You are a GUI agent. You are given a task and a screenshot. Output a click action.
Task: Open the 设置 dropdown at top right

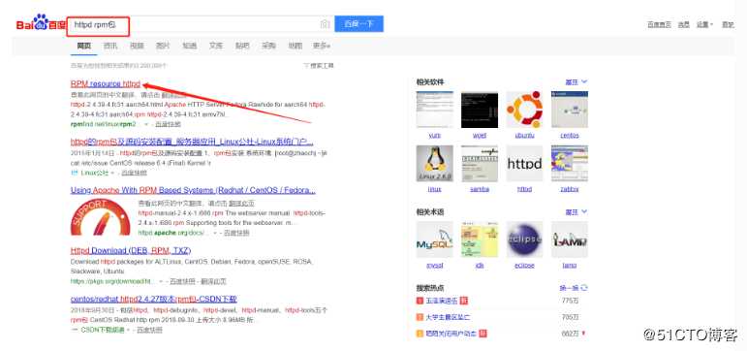pyautogui.click(x=705, y=24)
